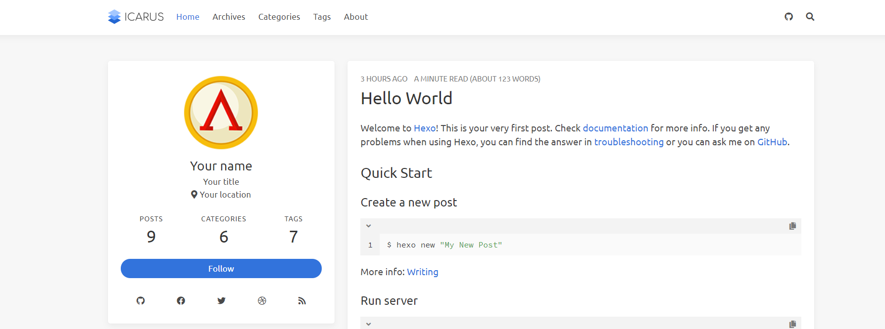885x329 pixels.
Task: Open the search icon in navbar
Action: (x=810, y=17)
